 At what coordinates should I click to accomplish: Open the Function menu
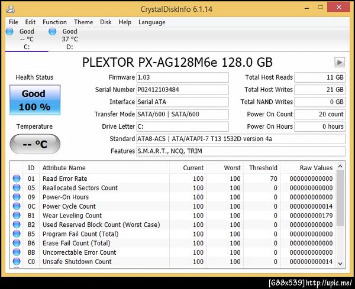tap(54, 22)
